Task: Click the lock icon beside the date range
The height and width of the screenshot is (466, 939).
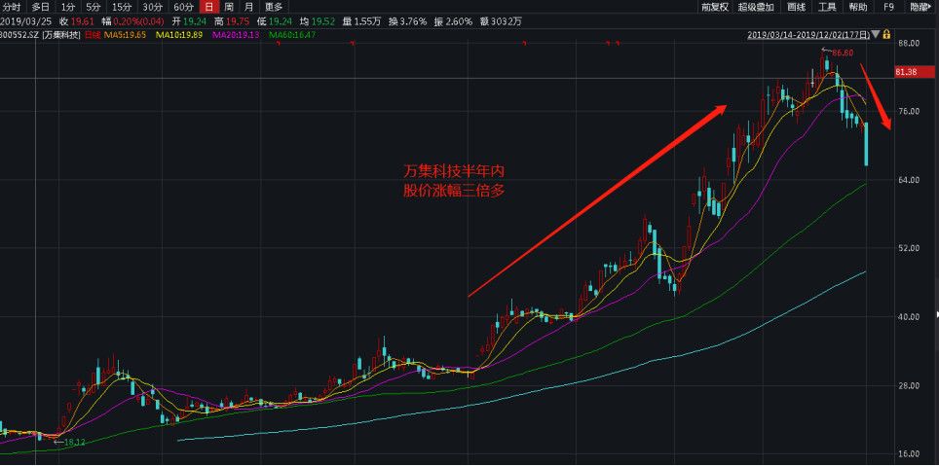Action: click(885, 35)
